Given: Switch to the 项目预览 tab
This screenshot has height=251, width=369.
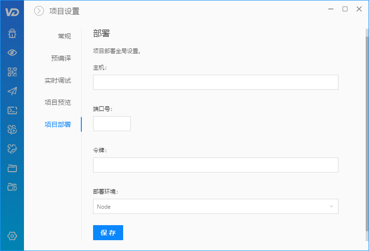Looking at the screenshot, I should (58, 102).
